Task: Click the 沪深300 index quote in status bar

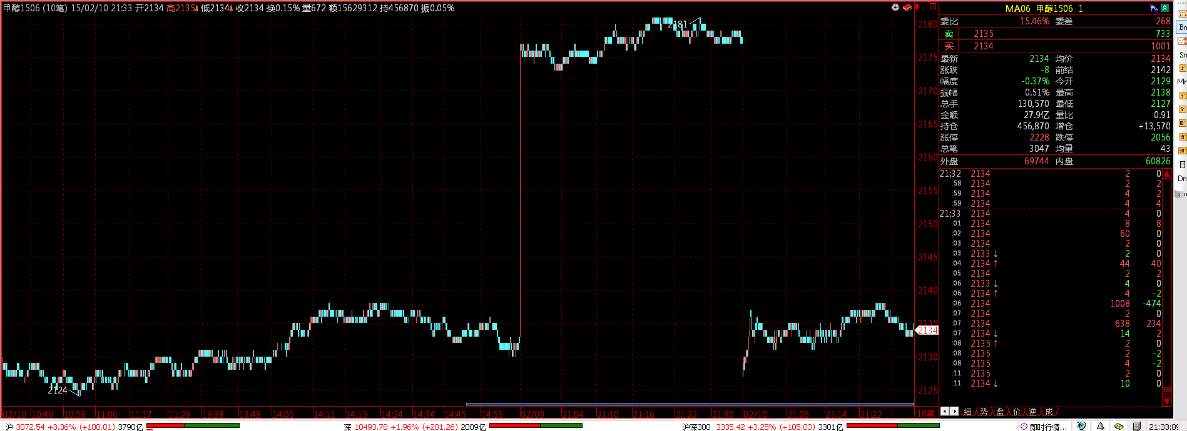Action: pos(762,427)
